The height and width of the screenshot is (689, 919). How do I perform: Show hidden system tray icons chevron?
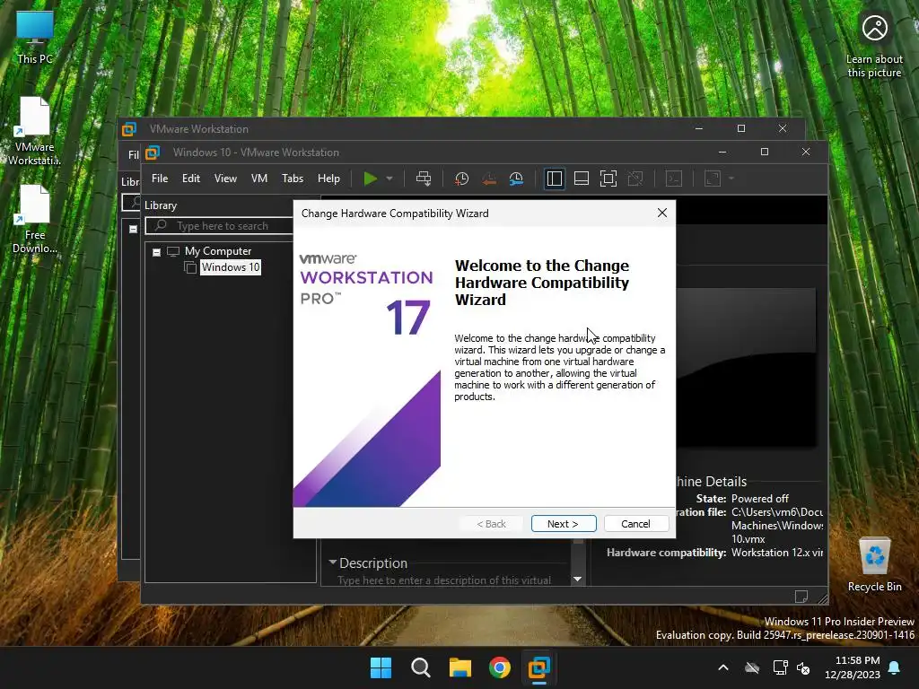[723, 667]
